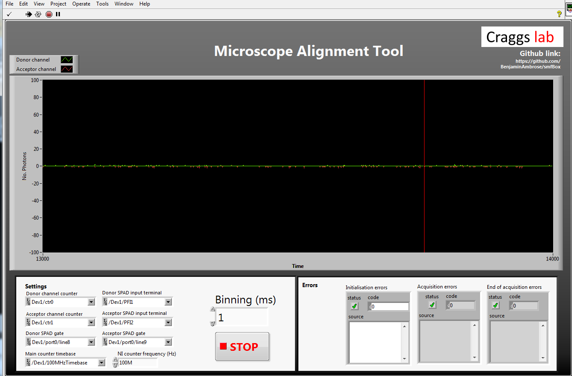The image size is (572, 376).
Task: Click I/O icon of Main counter timebase
Action: [x=28, y=363]
